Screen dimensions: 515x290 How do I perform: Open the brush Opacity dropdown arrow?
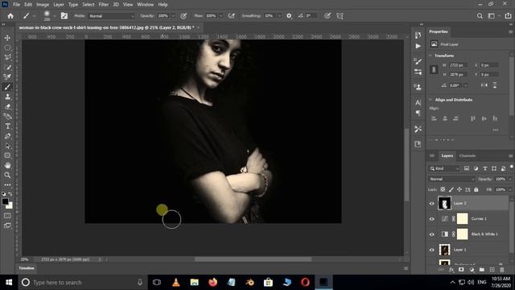(173, 16)
